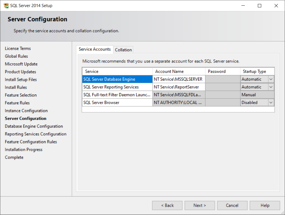Viewport: 285px width, 215px height.
Task: Click the Next button
Action: pyautogui.click(x=200, y=205)
